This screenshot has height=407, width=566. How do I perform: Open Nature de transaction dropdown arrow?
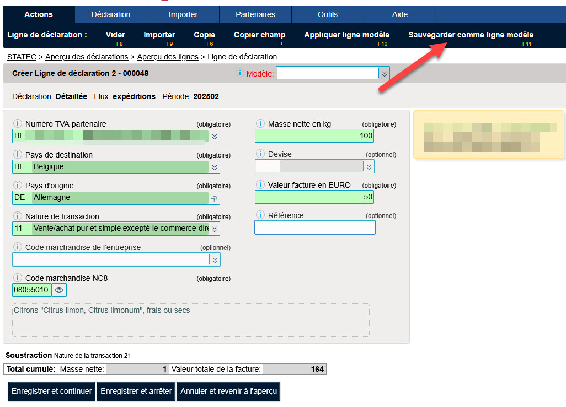215,229
